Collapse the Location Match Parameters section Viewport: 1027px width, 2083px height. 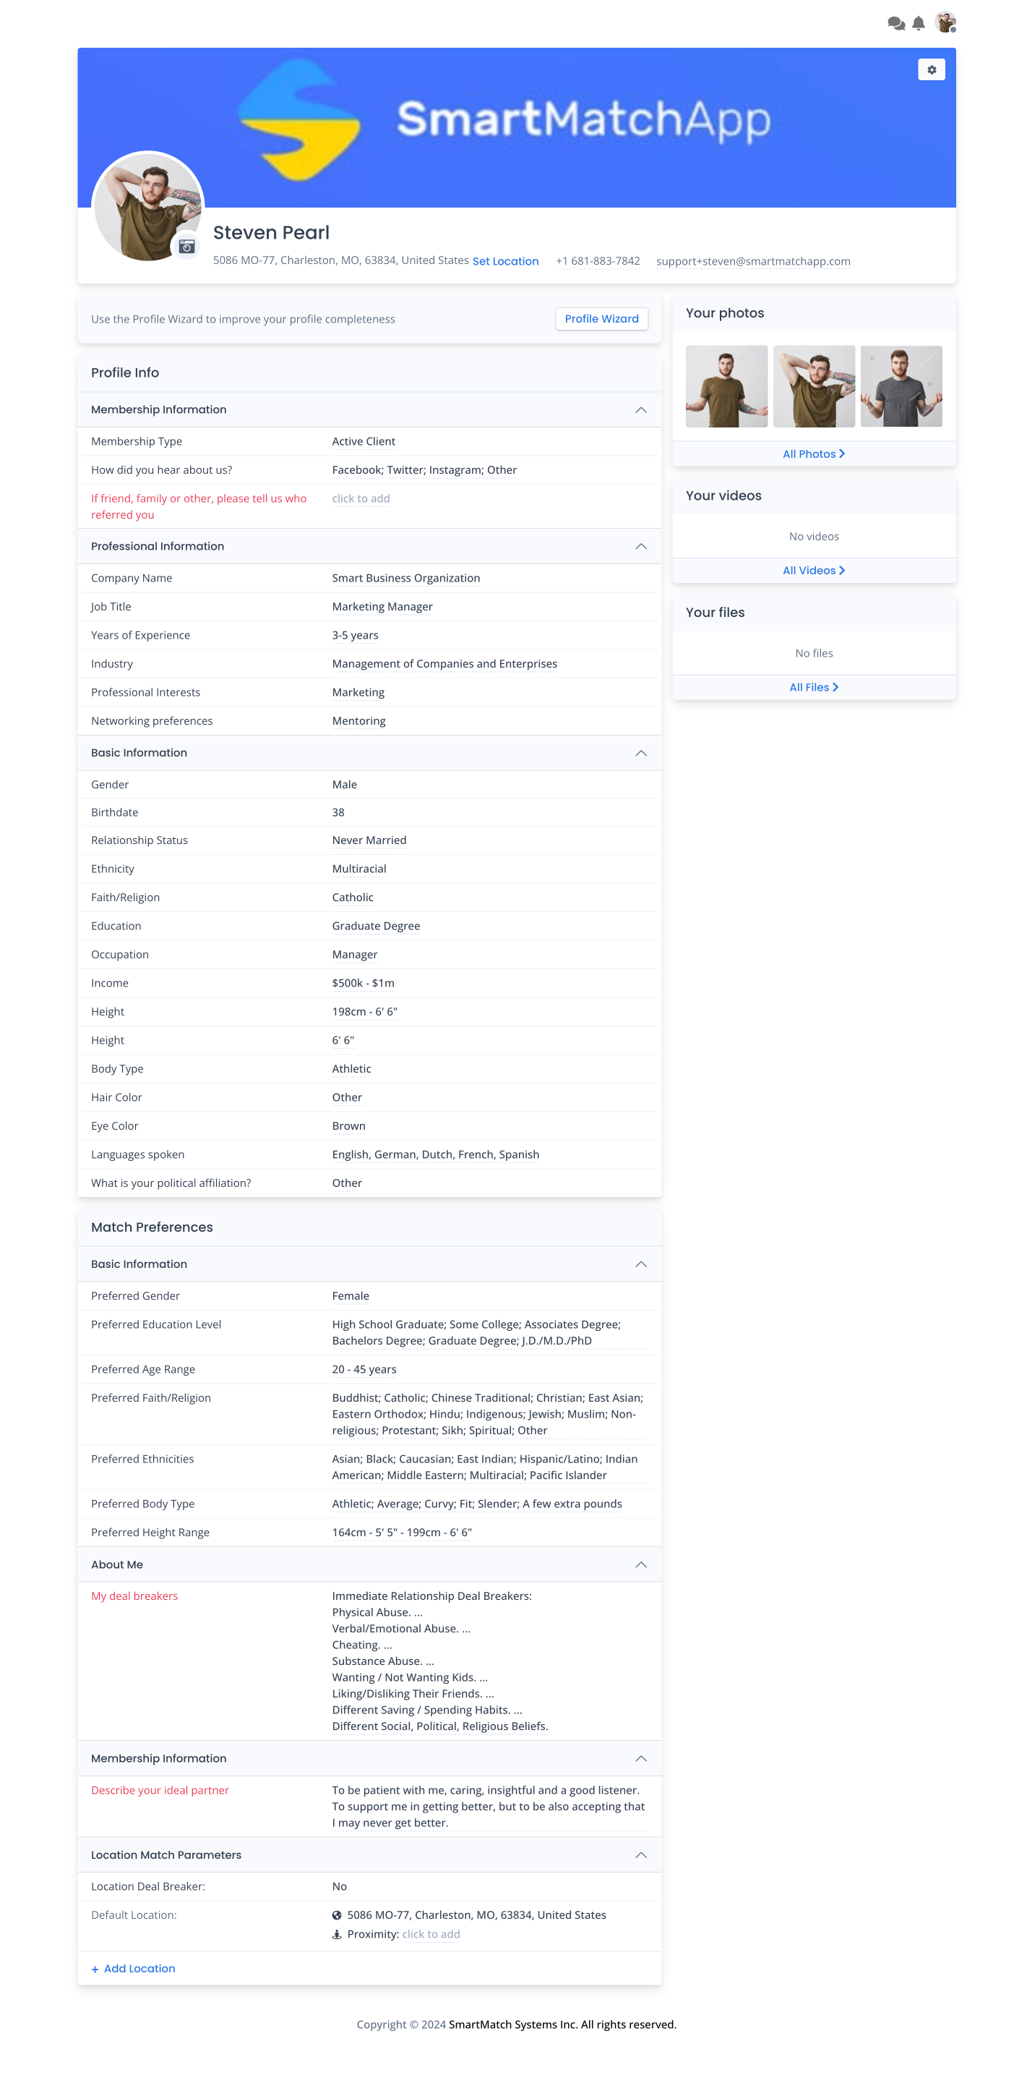click(x=640, y=1855)
